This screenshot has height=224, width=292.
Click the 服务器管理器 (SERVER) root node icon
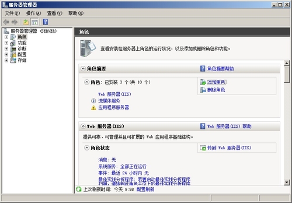pos(6,31)
